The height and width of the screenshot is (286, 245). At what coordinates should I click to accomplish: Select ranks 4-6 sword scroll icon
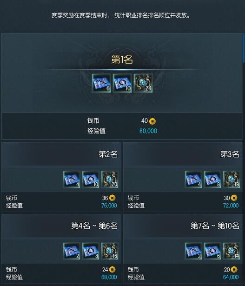pyautogui.click(x=72, y=251)
